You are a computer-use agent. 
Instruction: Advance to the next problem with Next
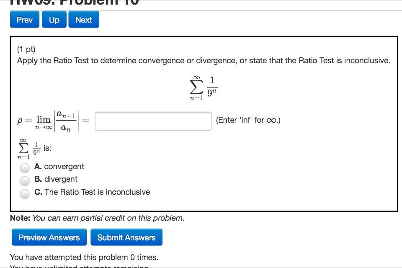[x=83, y=19]
